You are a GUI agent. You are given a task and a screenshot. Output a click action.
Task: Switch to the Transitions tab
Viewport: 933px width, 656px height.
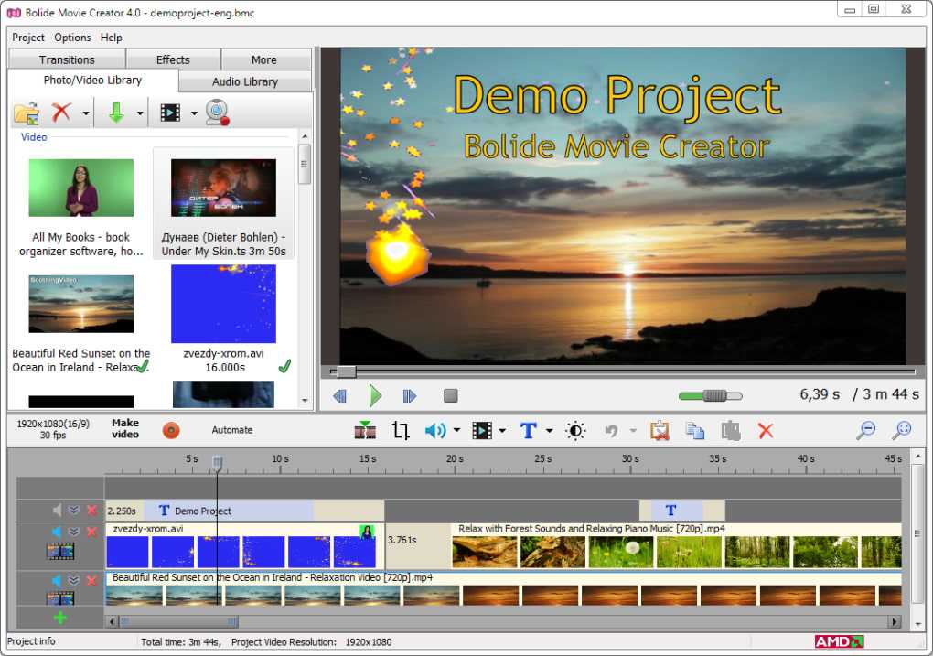coord(67,59)
